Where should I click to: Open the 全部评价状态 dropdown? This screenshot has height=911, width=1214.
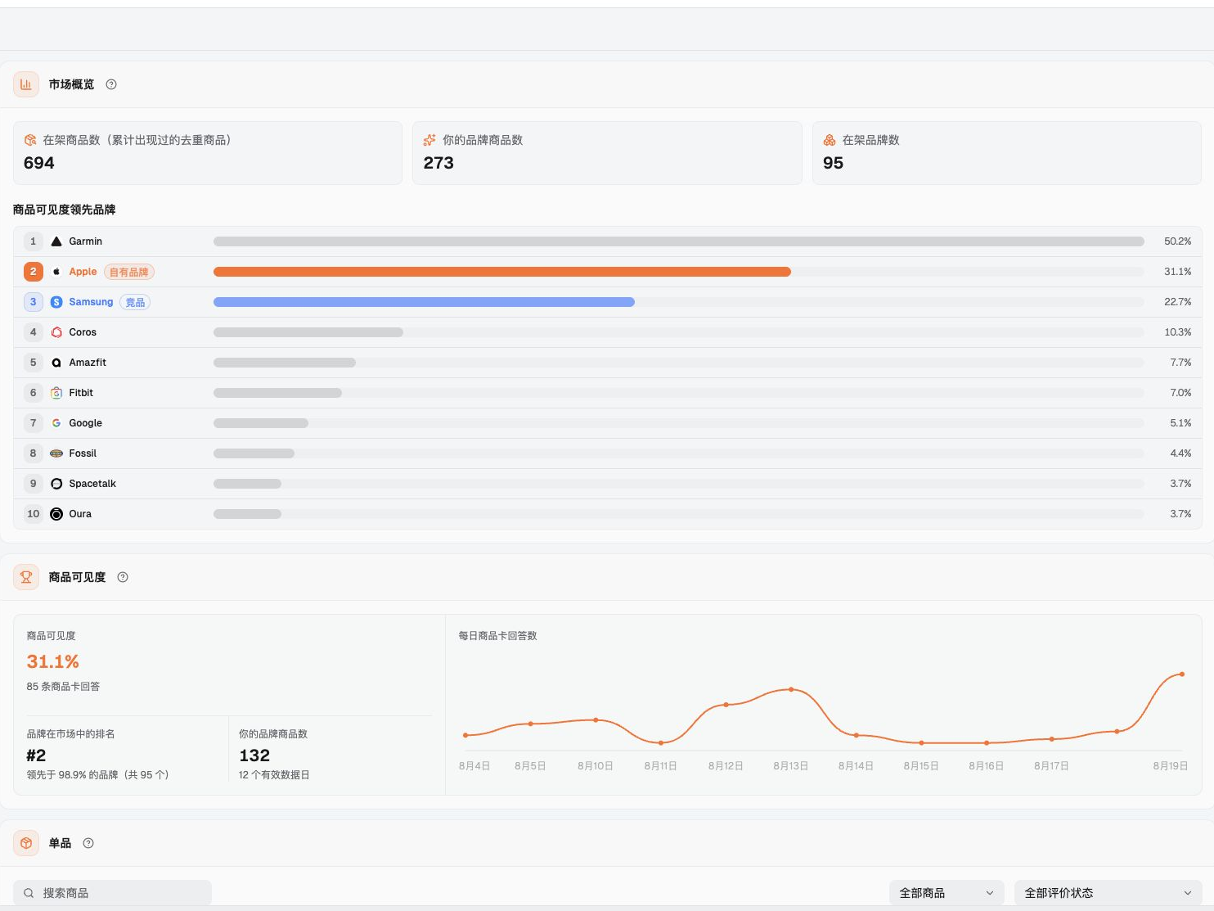coord(1108,893)
